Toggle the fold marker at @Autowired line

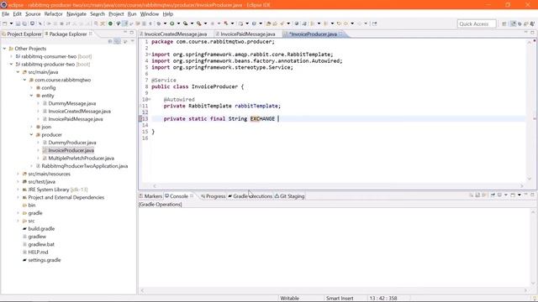coord(150,99)
